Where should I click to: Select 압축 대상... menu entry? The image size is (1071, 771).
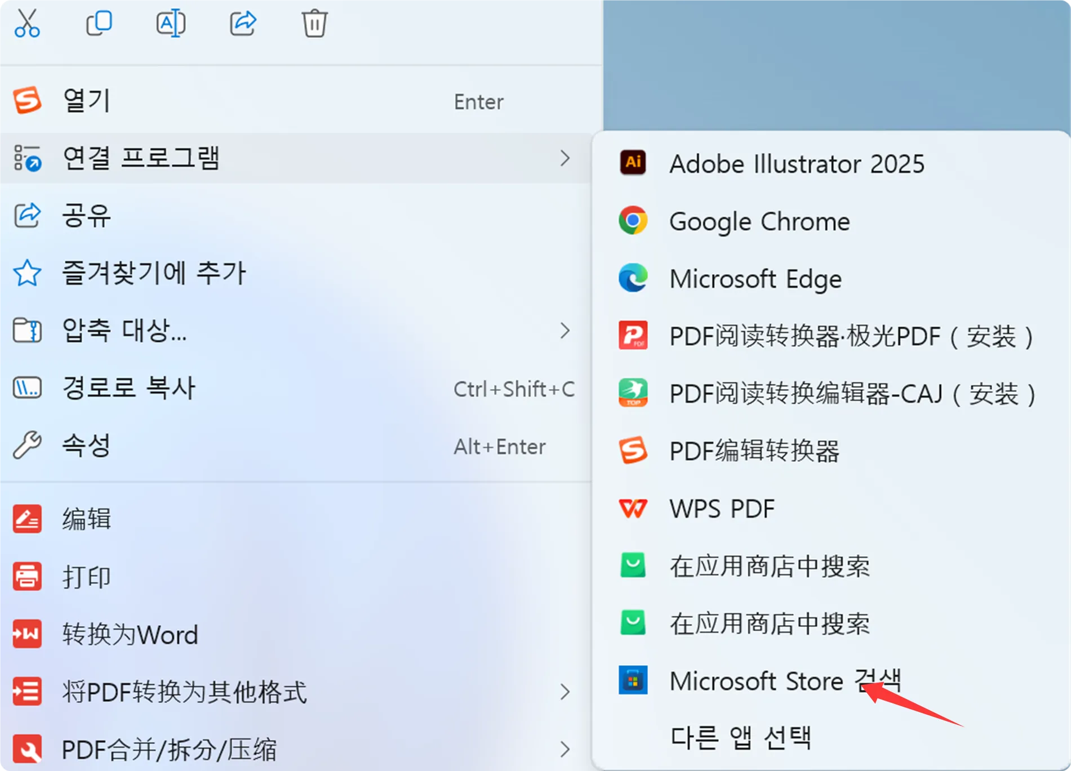point(296,331)
